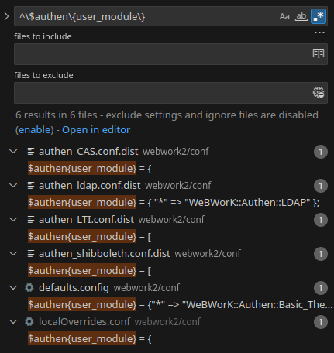Image resolution: width=334 pixels, height=353 pixels.
Task: Click count badge for authen_LTI.conf.dist
Action: click(x=321, y=220)
